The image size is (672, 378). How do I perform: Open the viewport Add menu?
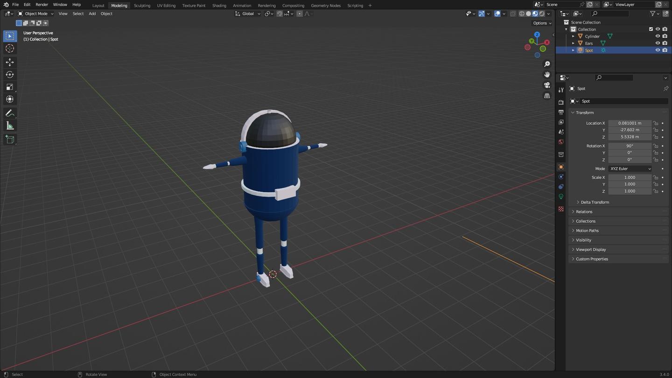point(92,14)
